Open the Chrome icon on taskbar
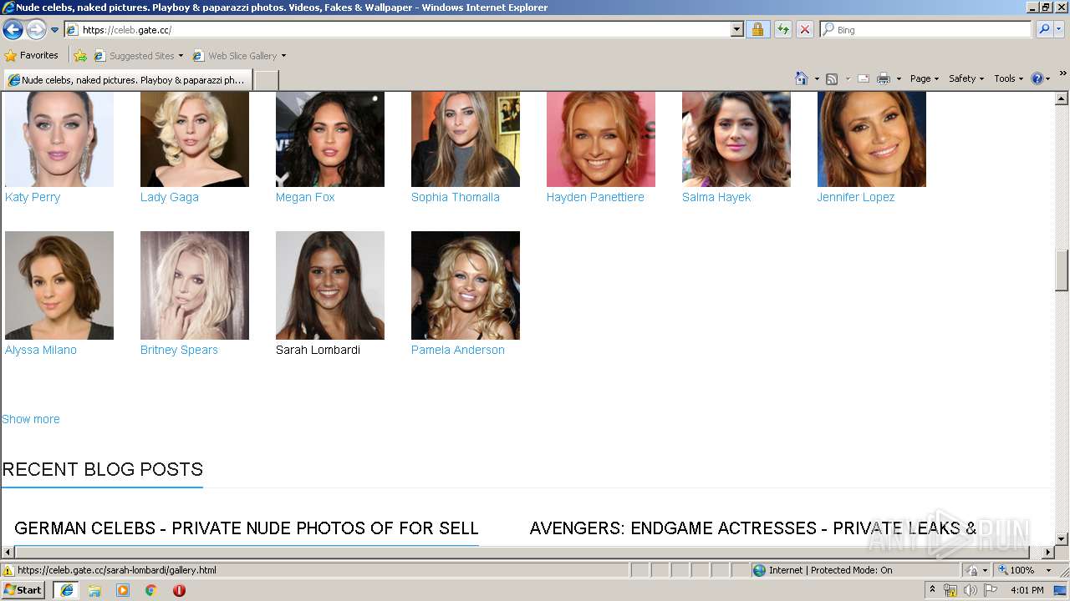 click(150, 590)
